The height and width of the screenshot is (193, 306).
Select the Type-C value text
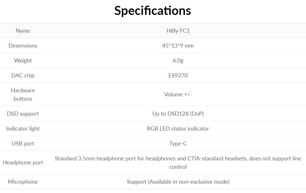[178, 144]
